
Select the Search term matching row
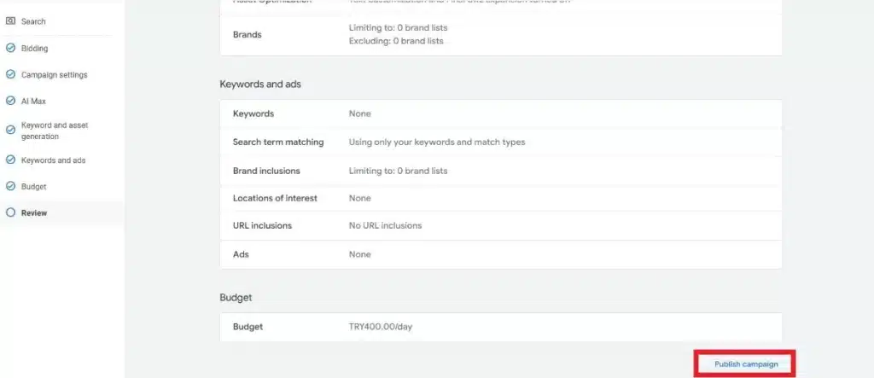(277, 142)
